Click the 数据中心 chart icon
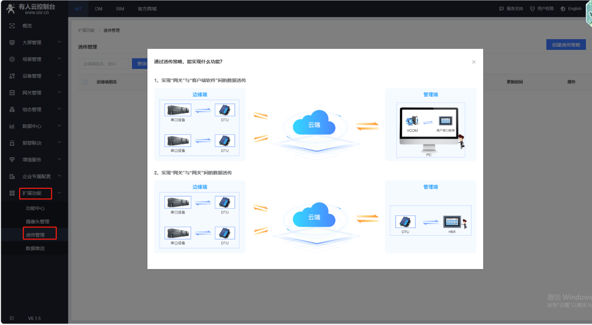 tap(12, 126)
